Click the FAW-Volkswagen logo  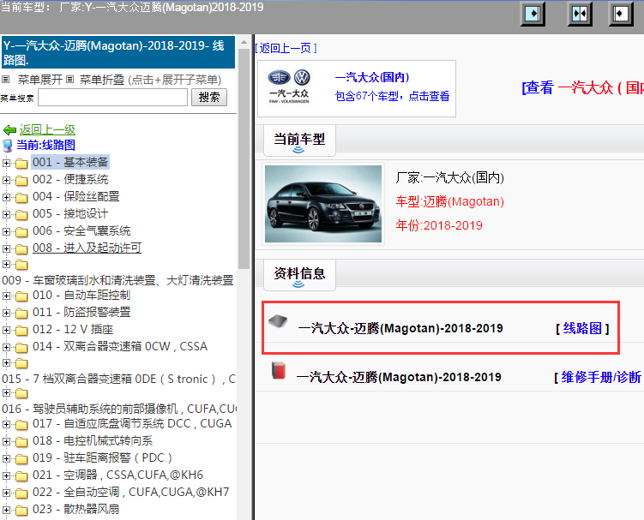(289, 87)
